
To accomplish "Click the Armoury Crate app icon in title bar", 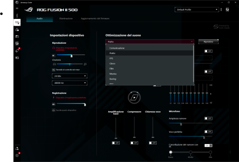I will pos(17,2).
